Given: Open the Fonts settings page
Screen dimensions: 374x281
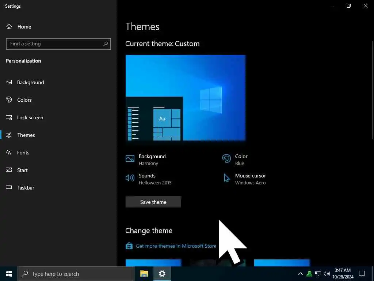Looking at the screenshot, I should [23, 153].
